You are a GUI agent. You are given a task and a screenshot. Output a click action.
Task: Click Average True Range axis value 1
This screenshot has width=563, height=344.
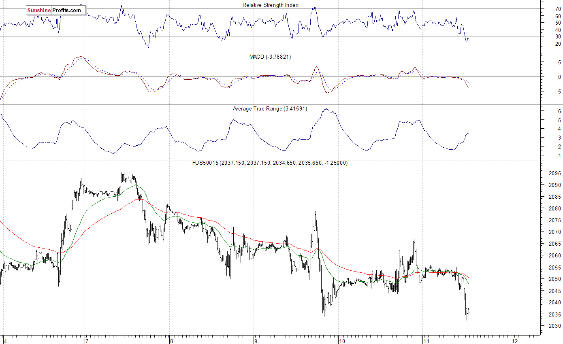pyautogui.click(x=559, y=155)
